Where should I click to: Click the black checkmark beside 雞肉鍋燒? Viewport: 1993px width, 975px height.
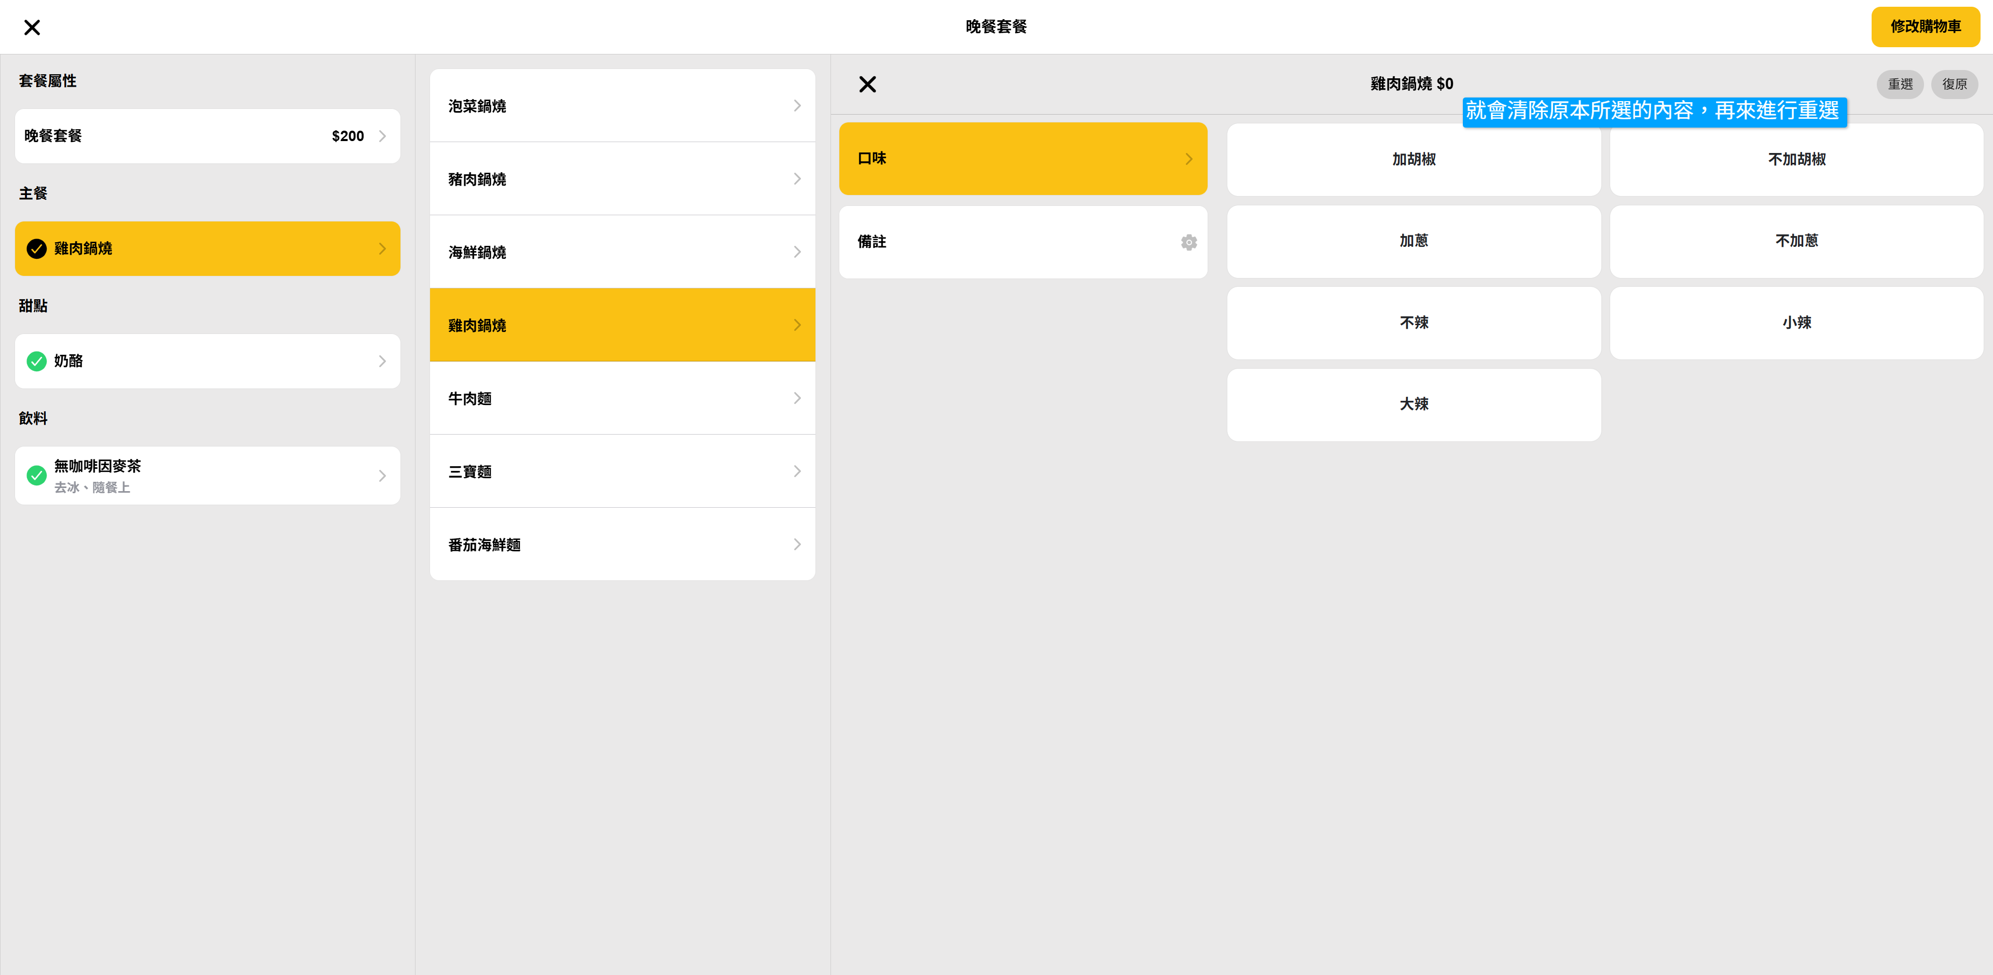(36, 249)
